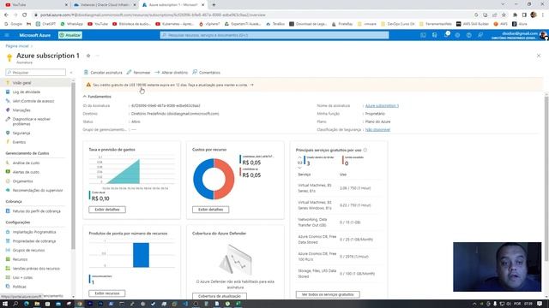Collapse the left menu with the chevrons
The height and width of the screenshot is (308, 549).
(71, 73)
